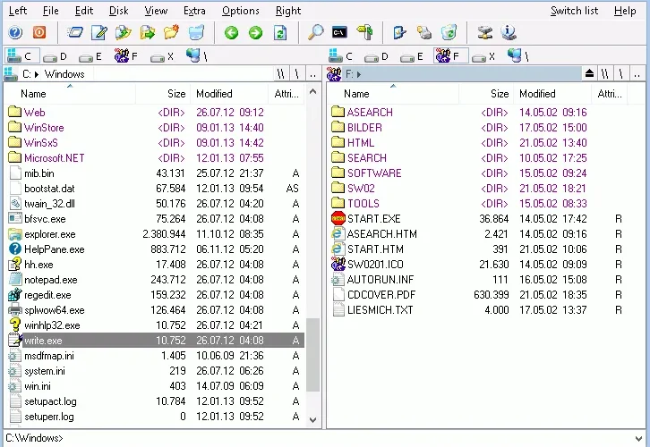Open the Options menu
The height and width of the screenshot is (447, 650).
click(241, 11)
